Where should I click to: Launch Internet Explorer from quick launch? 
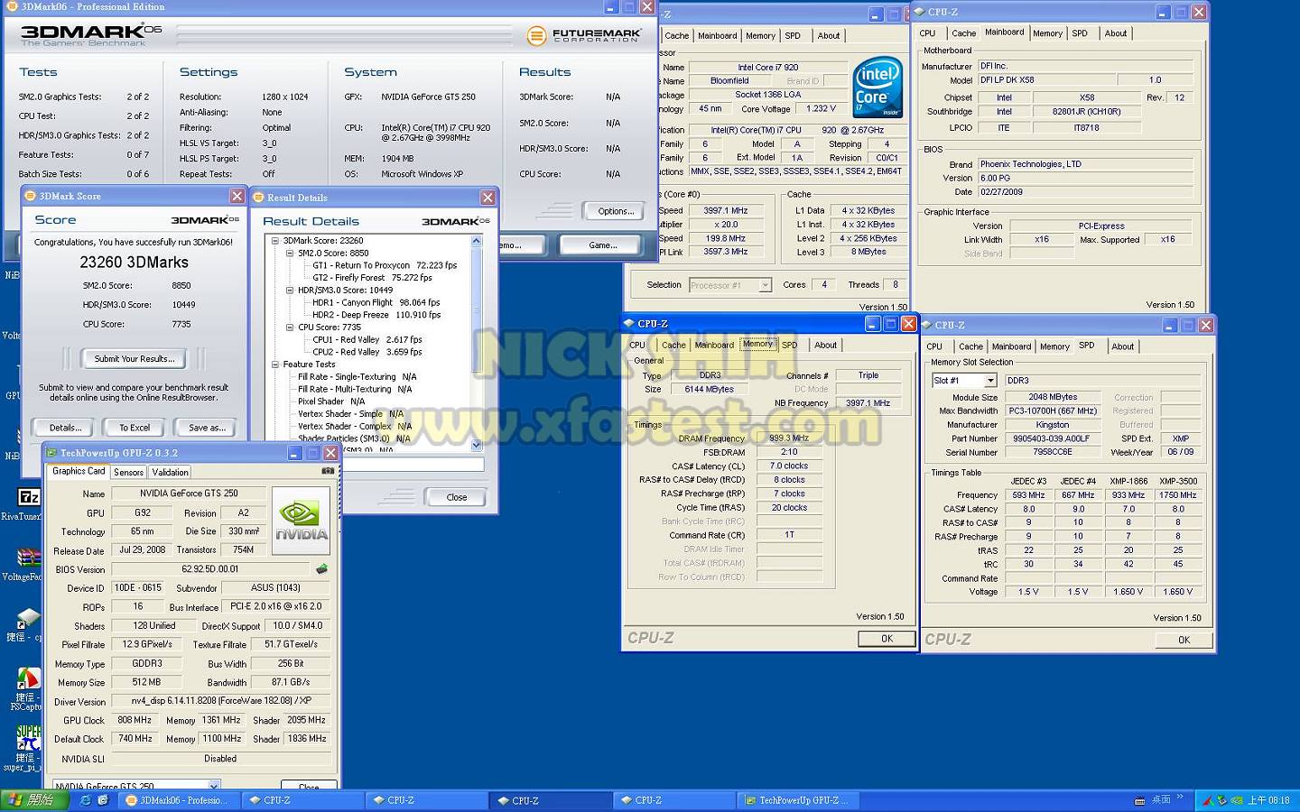point(86,800)
